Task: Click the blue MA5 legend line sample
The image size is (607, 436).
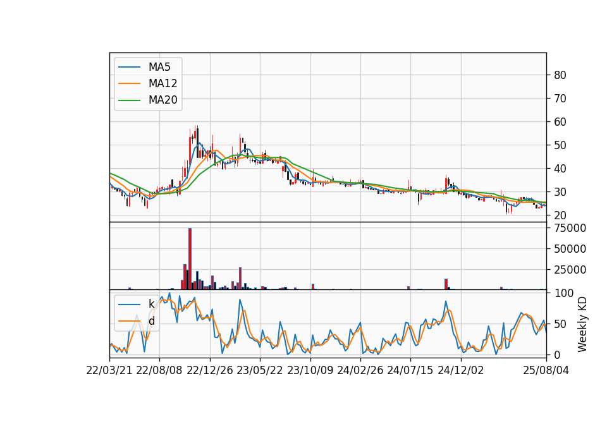Action: coord(129,68)
